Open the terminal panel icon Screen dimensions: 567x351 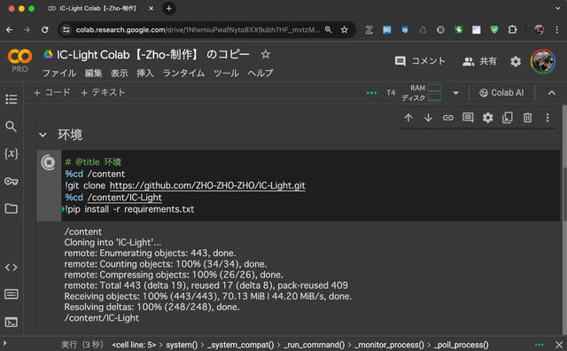[x=12, y=322]
